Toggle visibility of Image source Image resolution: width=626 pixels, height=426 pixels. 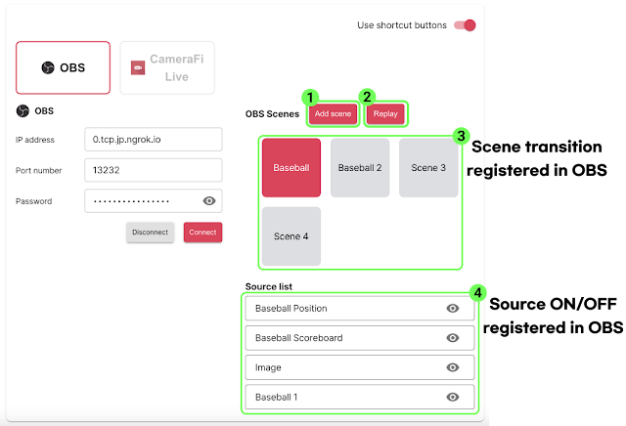pyautogui.click(x=452, y=367)
